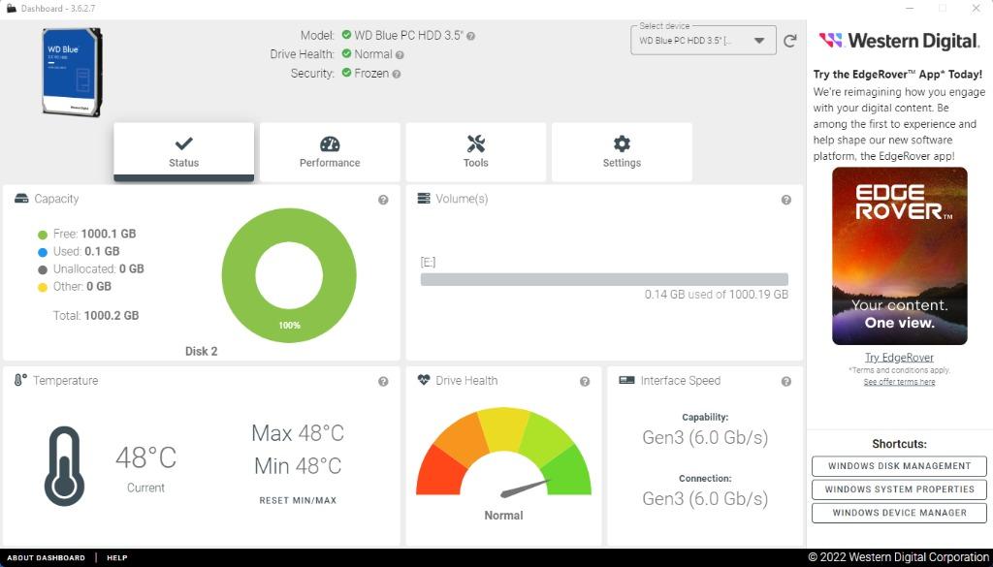Click the green check icon beside Frozen
The image size is (993, 567).
tap(346, 73)
